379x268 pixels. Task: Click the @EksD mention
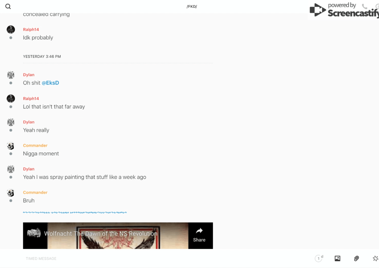50,83
